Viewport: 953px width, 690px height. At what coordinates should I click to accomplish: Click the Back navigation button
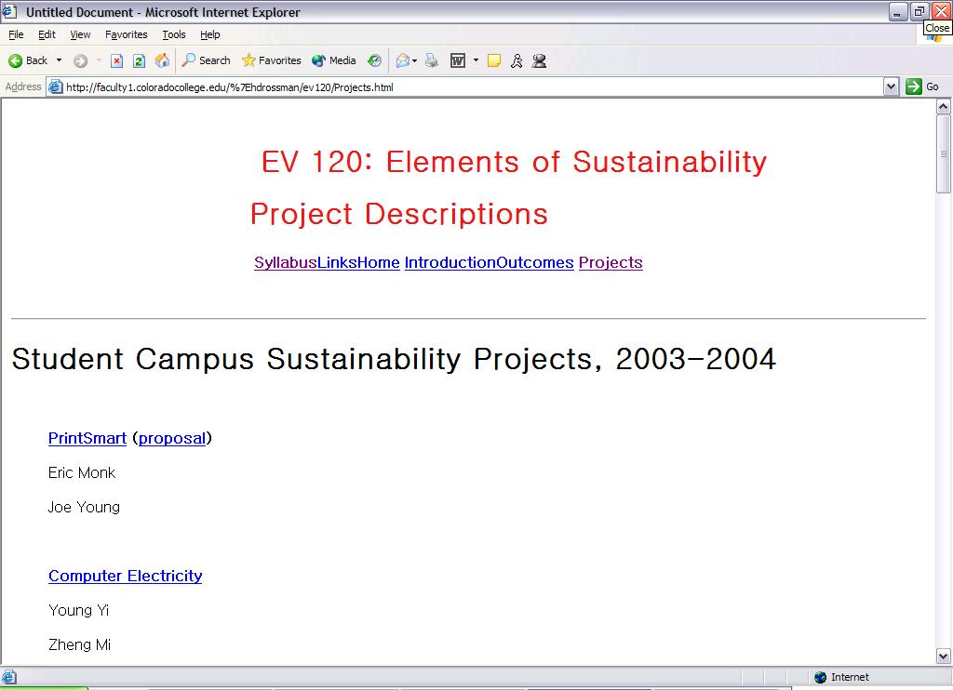point(28,60)
